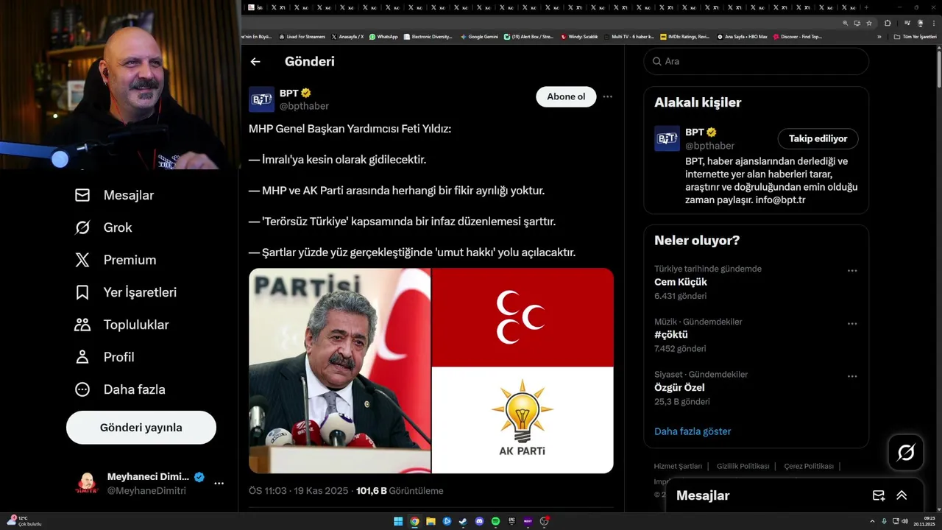
Task: Open Windy: Sıcaklık bookmark
Action: (x=579, y=36)
